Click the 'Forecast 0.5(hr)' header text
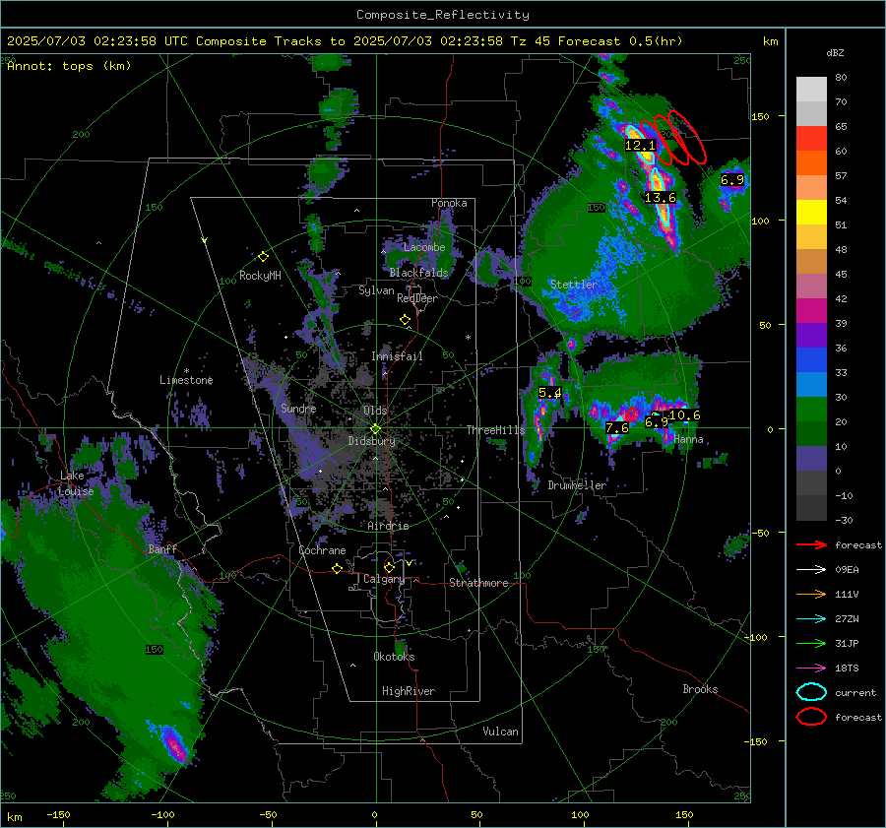Image resolution: width=886 pixels, height=828 pixels. click(620, 41)
